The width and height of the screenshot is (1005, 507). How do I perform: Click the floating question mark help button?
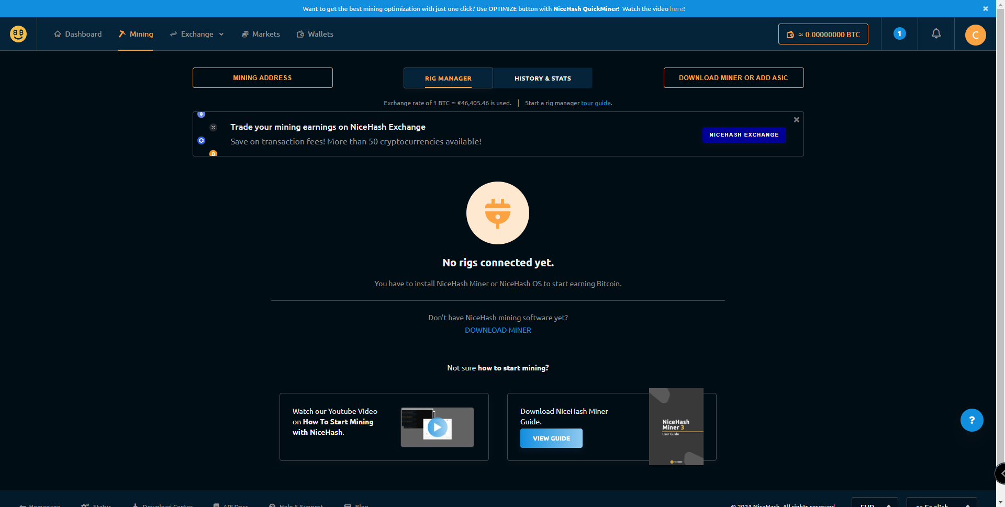pos(971,420)
